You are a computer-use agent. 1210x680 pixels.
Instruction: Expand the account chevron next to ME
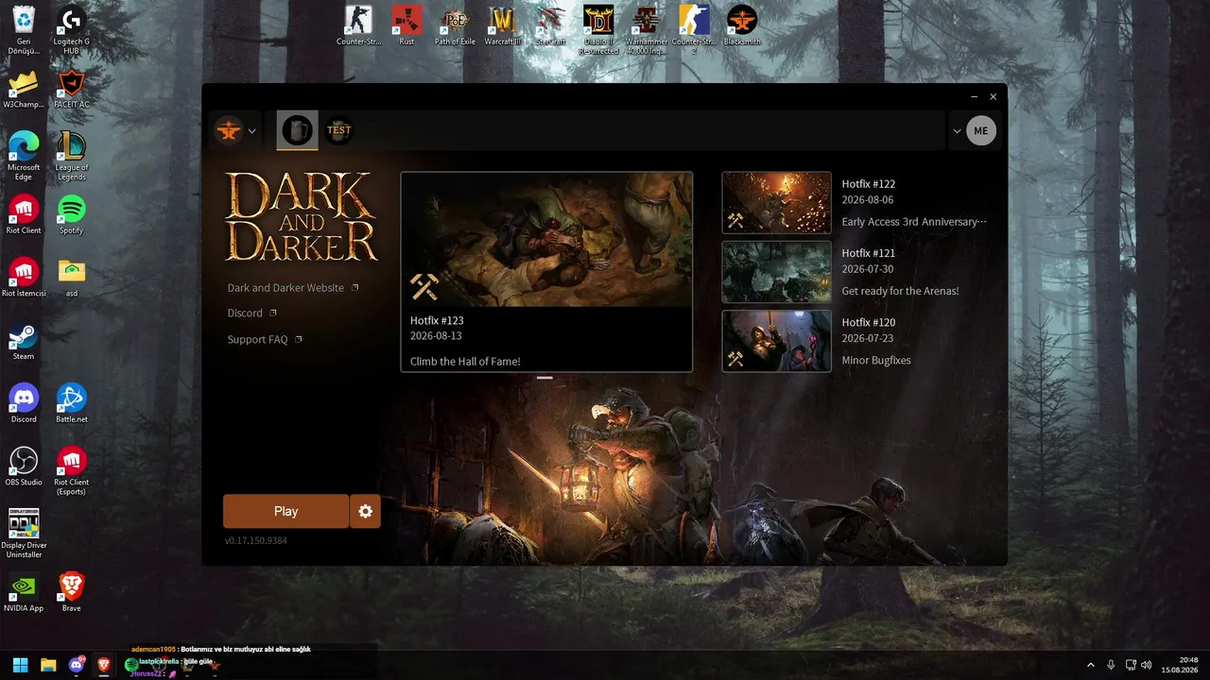pyautogui.click(x=957, y=131)
